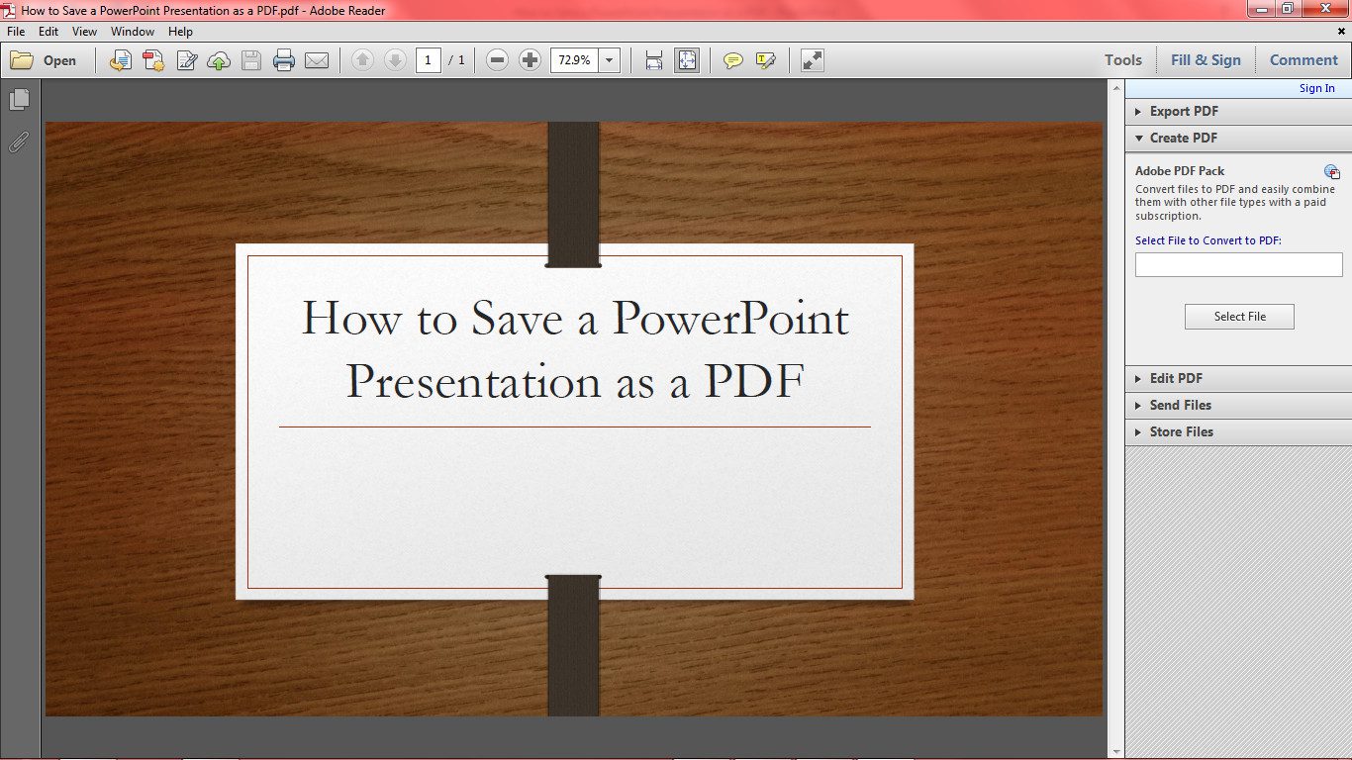This screenshot has width=1352, height=760.
Task: Zoom out with the minus button
Action: click(498, 60)
